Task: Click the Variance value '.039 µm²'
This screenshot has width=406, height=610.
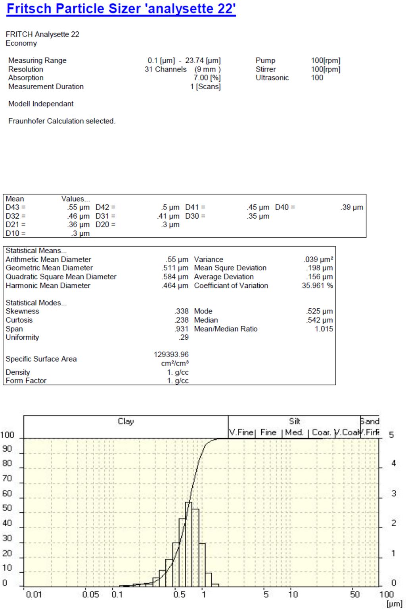Action: (319, 260)
